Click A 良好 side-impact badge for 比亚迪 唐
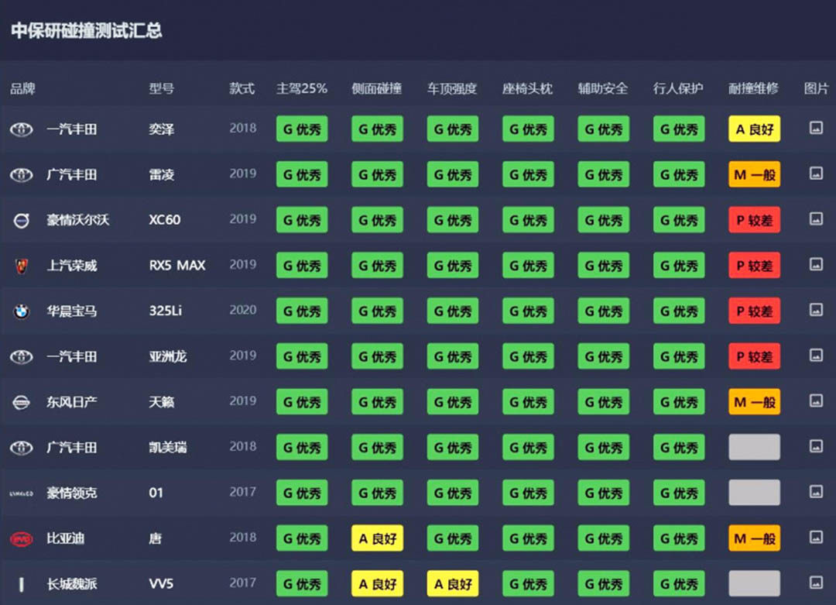The width and height of the screenshot is (836, 605). 377,538
